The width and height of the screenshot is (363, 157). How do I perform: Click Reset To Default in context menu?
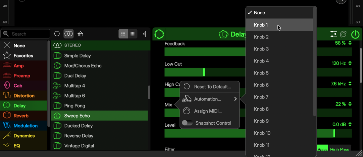tap(210, 87)
